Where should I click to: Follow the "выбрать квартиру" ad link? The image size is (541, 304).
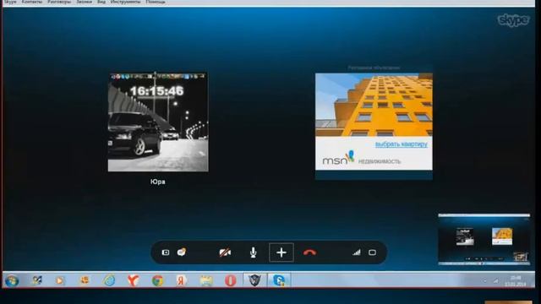[x=402, y=144]
